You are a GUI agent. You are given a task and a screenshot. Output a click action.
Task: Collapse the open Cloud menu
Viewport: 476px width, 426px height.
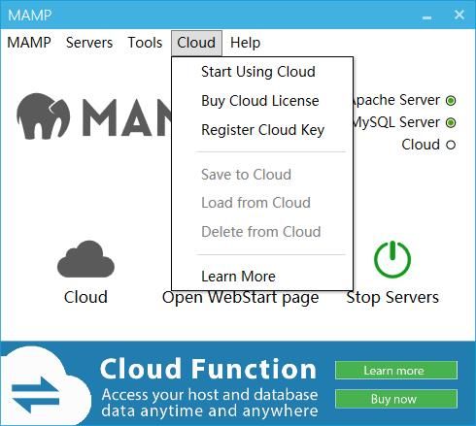(x=196, y=43)
